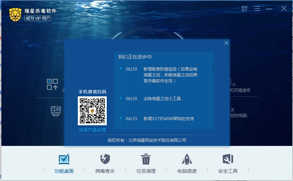Click the 手机微信扫码 label
Viewport: 293px width, 181px height.
click(92, 92)
